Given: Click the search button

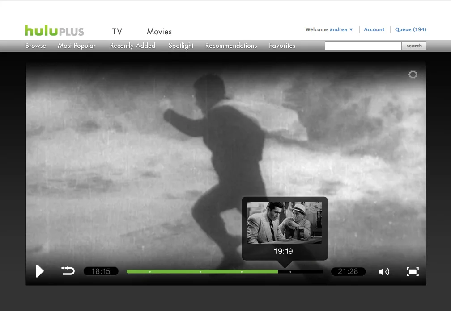Looking at the screenshot, I should pos(414,46).
